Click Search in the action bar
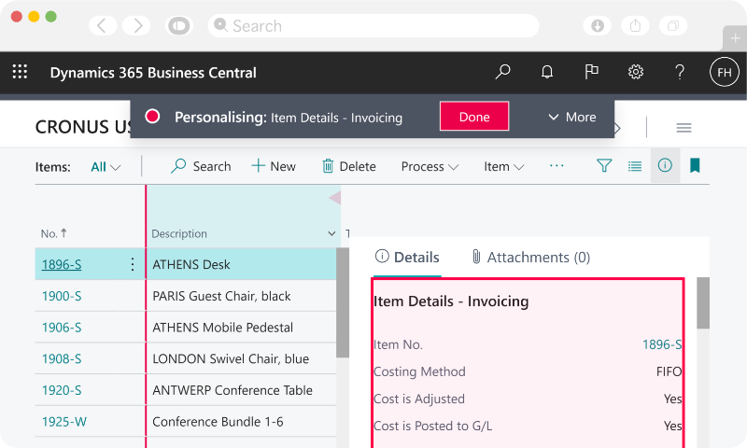Viewport: 747px width, 448px height. [x=201, y=166]
